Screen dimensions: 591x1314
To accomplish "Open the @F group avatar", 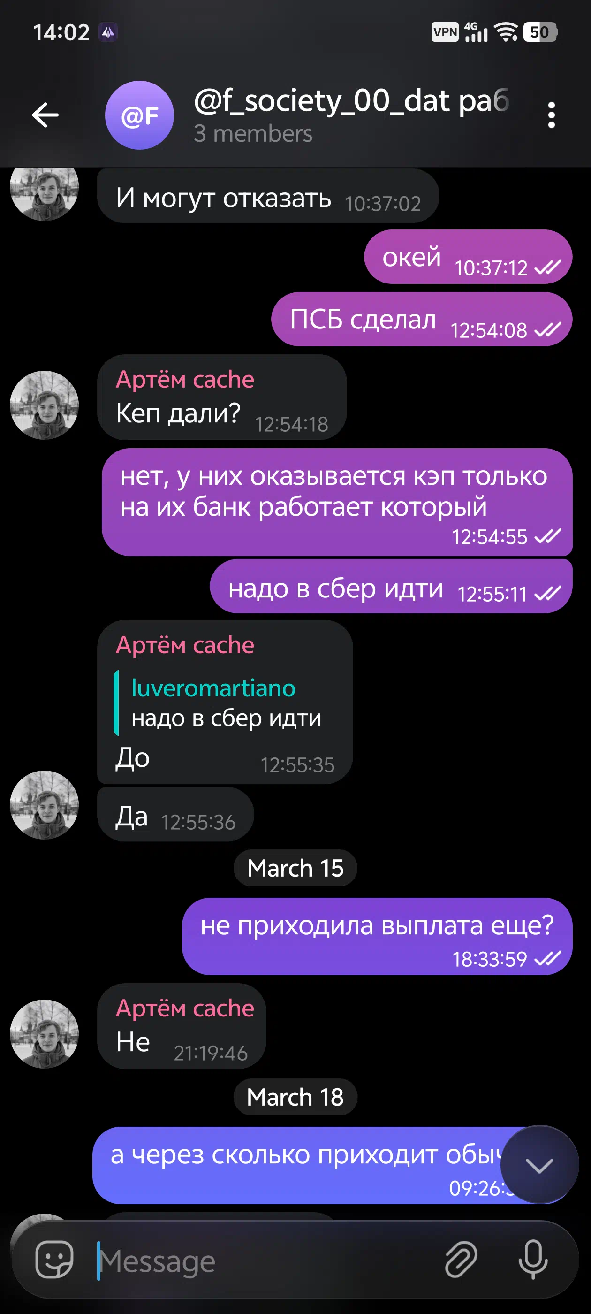I will coord(139,115).
